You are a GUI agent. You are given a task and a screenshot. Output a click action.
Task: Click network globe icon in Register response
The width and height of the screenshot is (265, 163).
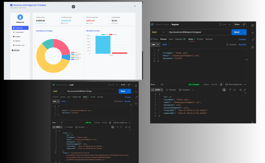pyautogui.click(x=221, y=84)
